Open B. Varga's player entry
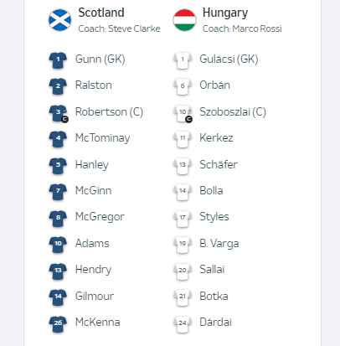Image resolution: width=340 pixels, height=346 pixels. [x=219, y=244]
